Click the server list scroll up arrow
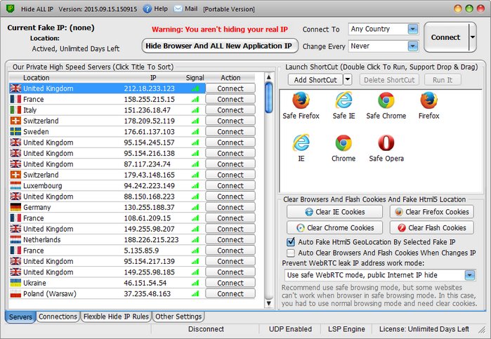Screen dimensions: 491x339 268,77
